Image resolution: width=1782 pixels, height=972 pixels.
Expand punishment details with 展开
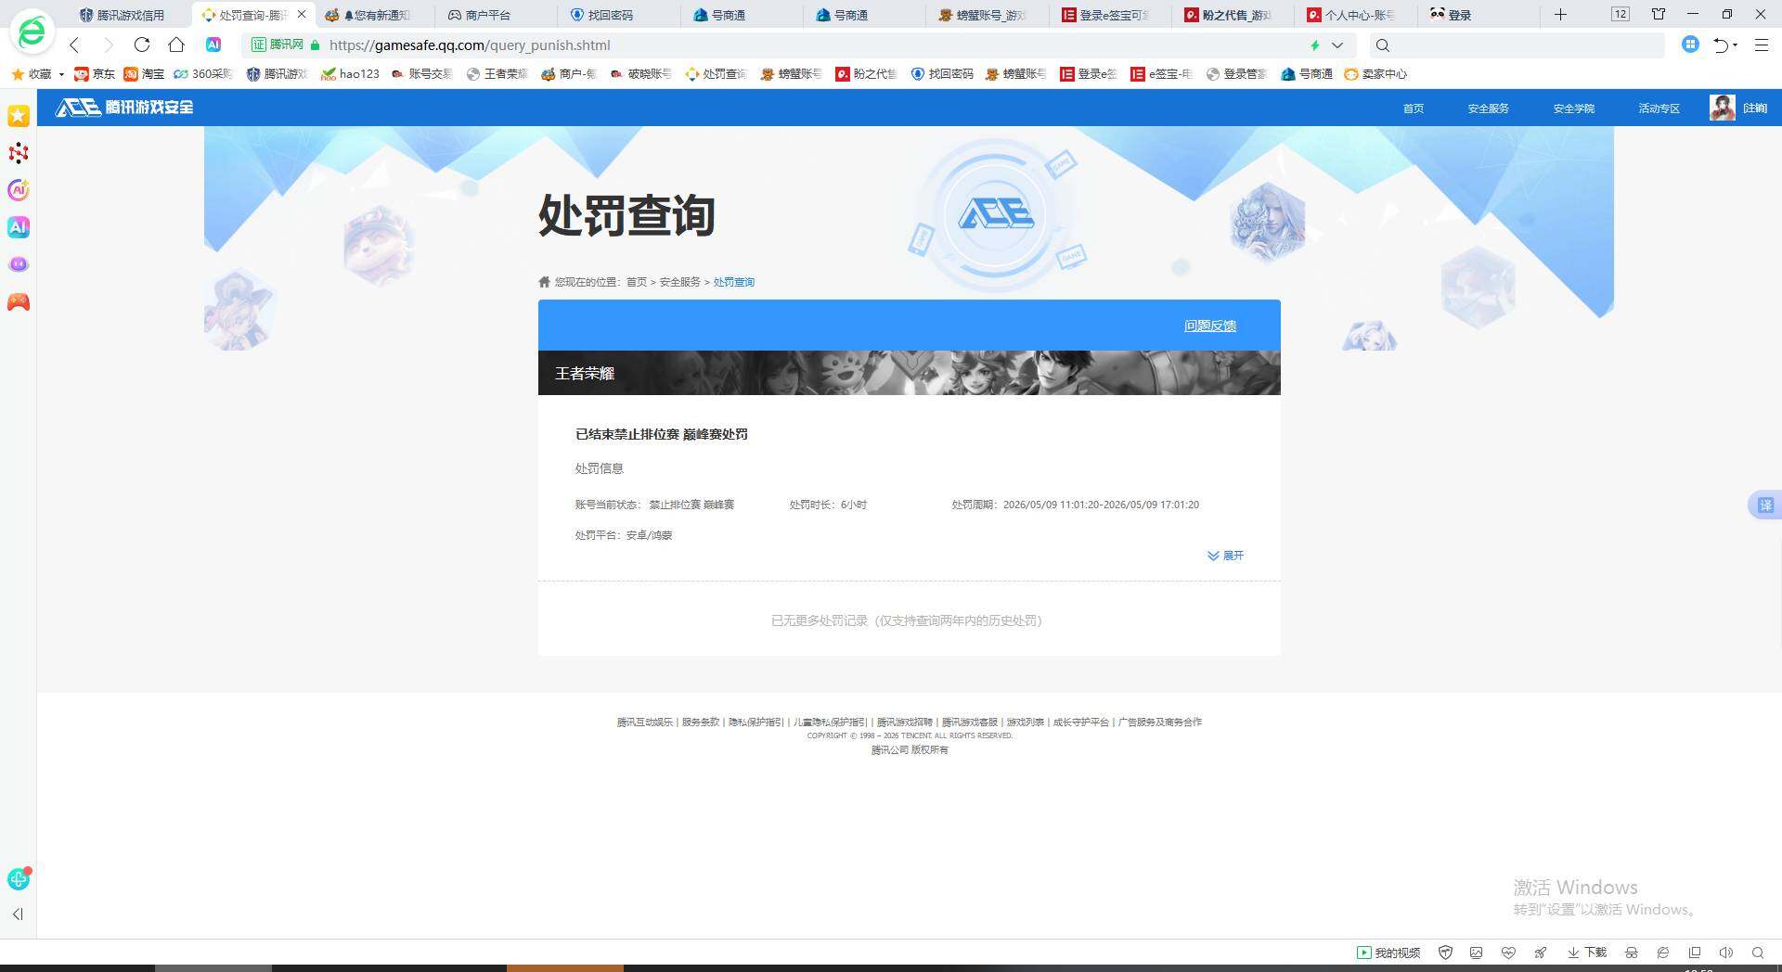1225,556
